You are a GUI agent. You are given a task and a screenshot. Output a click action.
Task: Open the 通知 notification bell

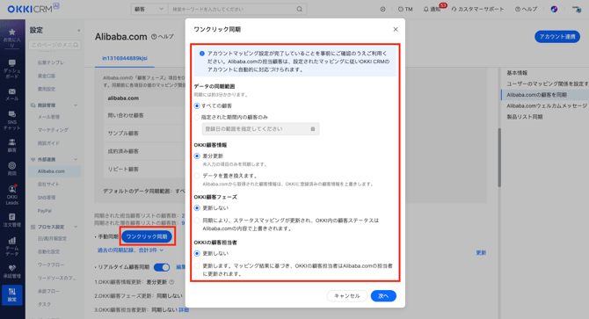(432, 9)
